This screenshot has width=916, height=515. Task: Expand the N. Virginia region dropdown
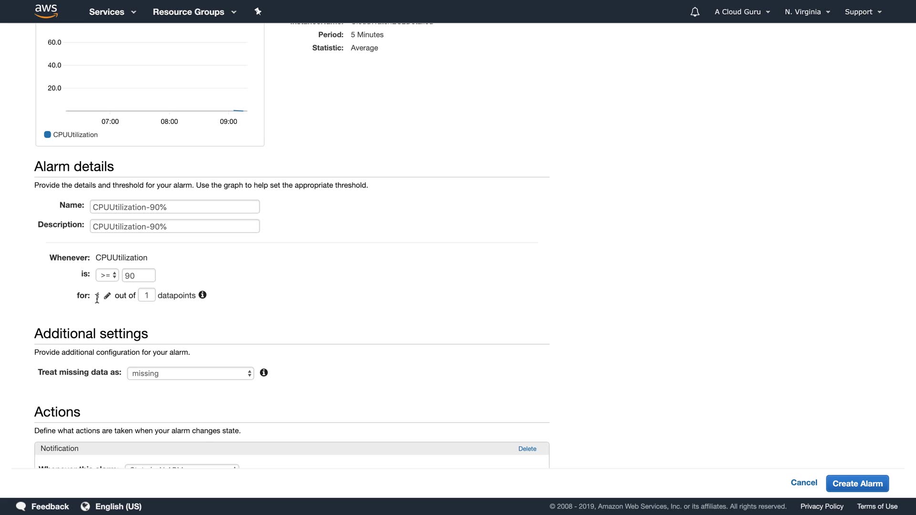(807, 12)
